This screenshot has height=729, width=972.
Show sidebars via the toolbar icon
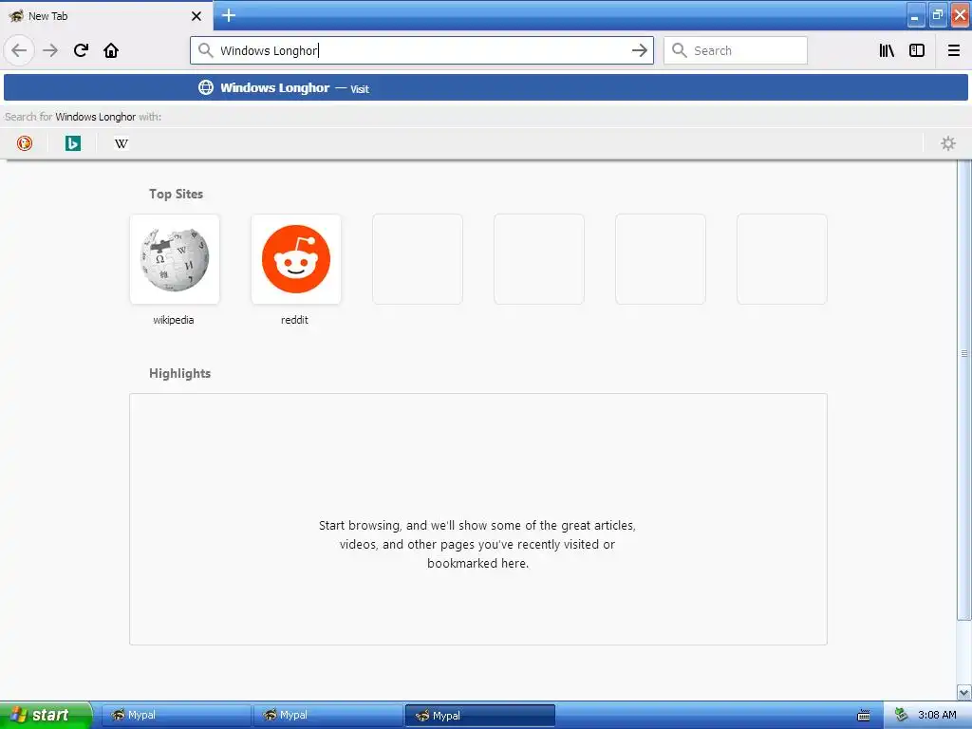point(917,50)
